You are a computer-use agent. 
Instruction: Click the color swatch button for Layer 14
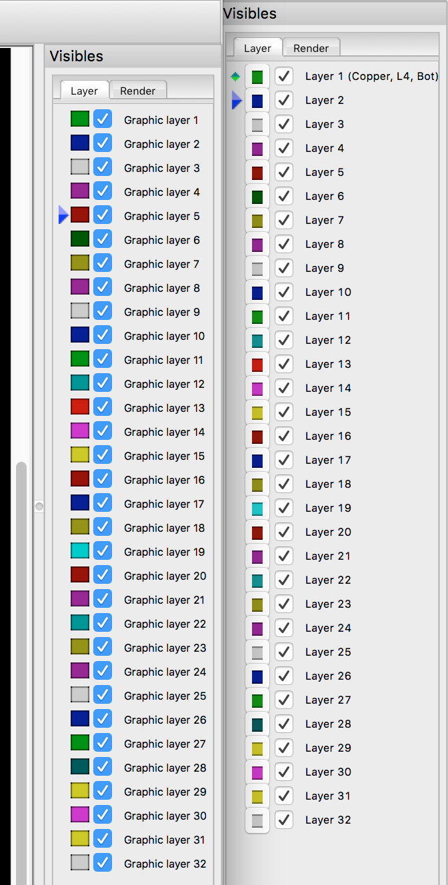pyautogui.click(x=257, y=389)
